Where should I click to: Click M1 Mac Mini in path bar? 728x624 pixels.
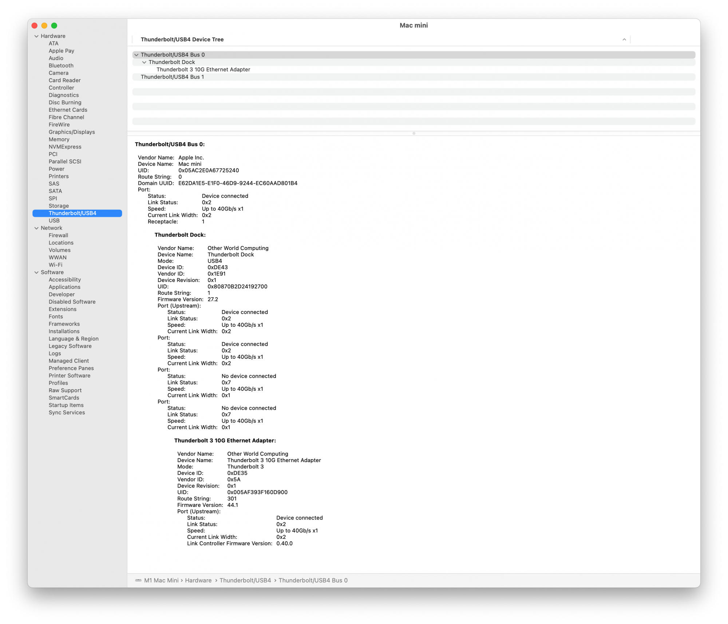click(x=161, y=580)
